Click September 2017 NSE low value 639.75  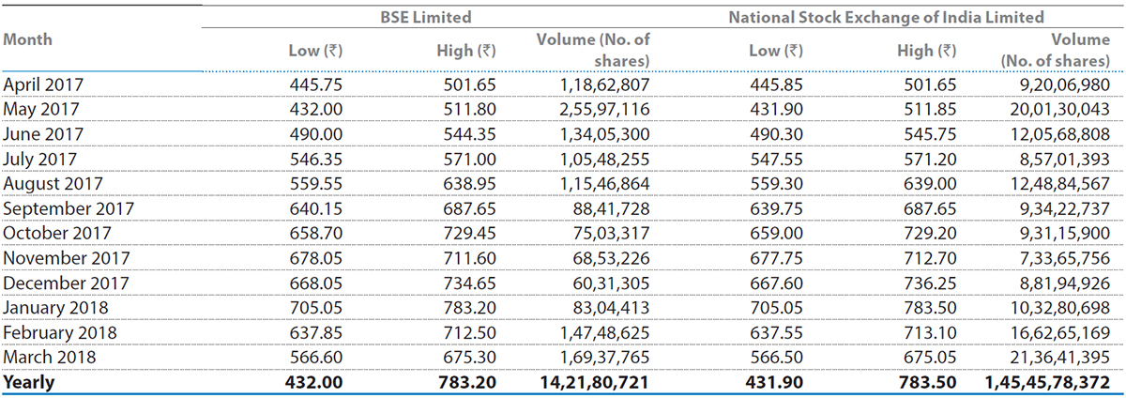pyautogui.click(x=775, y=208)
